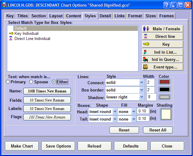Switch to the Layout tab

[56, 16]
